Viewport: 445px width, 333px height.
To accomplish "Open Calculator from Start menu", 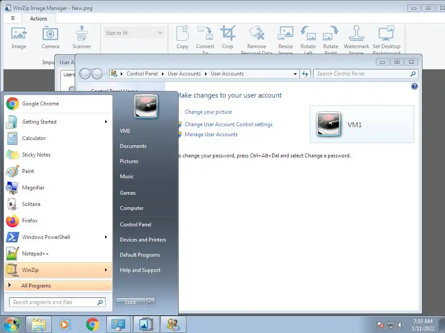I will 58,138.
